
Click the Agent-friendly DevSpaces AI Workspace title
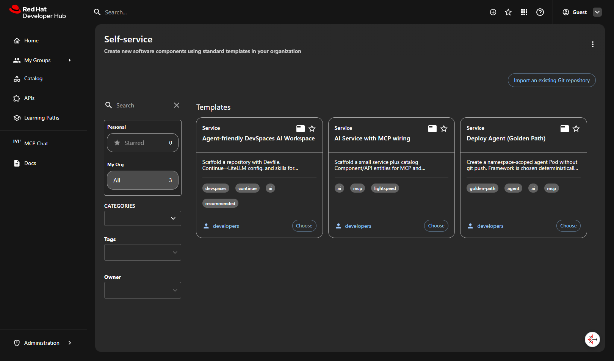(x=258, y=138)
